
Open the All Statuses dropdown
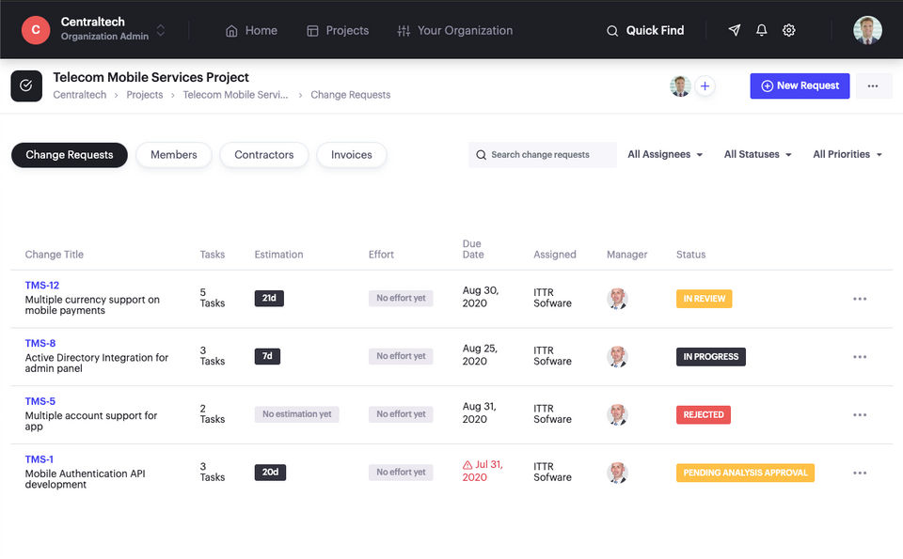click(757, 154)
